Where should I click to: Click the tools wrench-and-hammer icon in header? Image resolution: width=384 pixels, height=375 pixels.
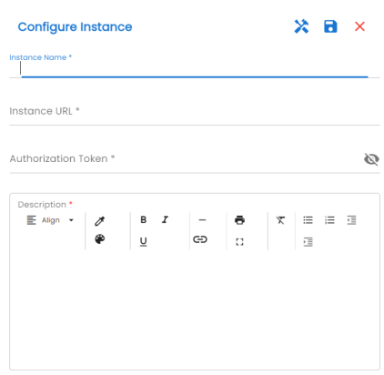tap(301, 26)
